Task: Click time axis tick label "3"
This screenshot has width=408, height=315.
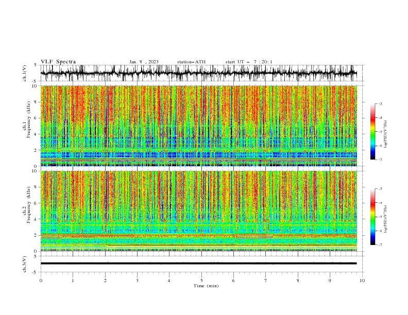Action: tap(137, 281)
